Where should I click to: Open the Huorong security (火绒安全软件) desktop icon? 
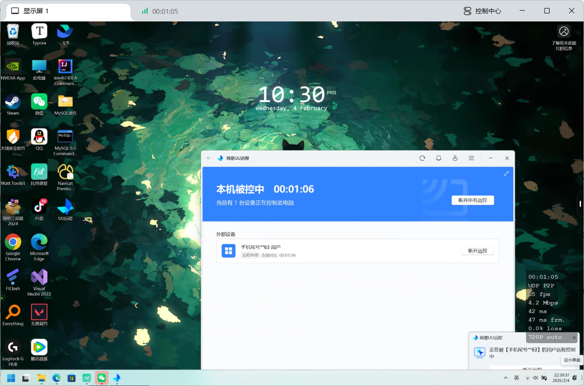pos(13,140)
